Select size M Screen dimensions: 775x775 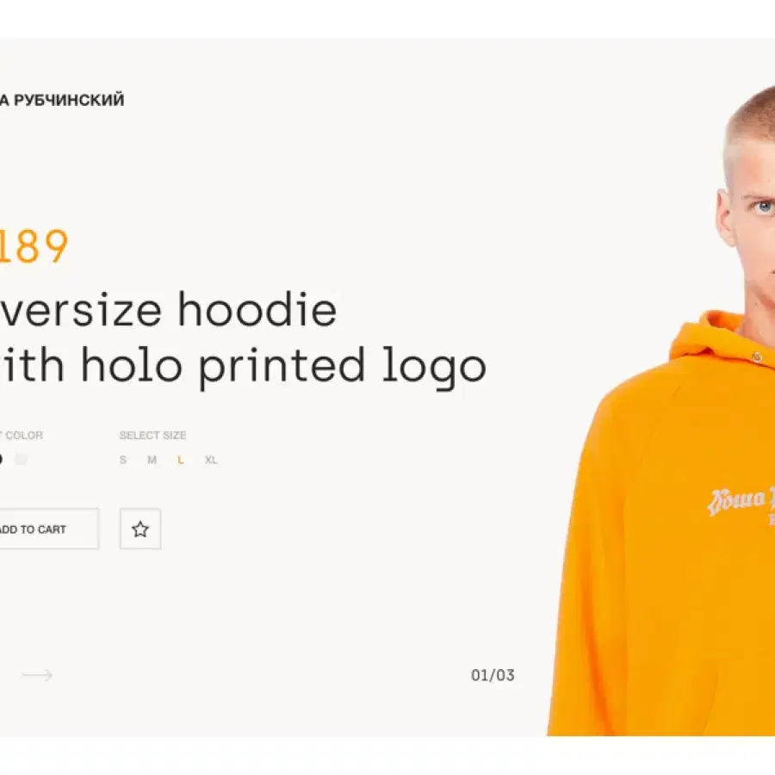tap(152, 460)
